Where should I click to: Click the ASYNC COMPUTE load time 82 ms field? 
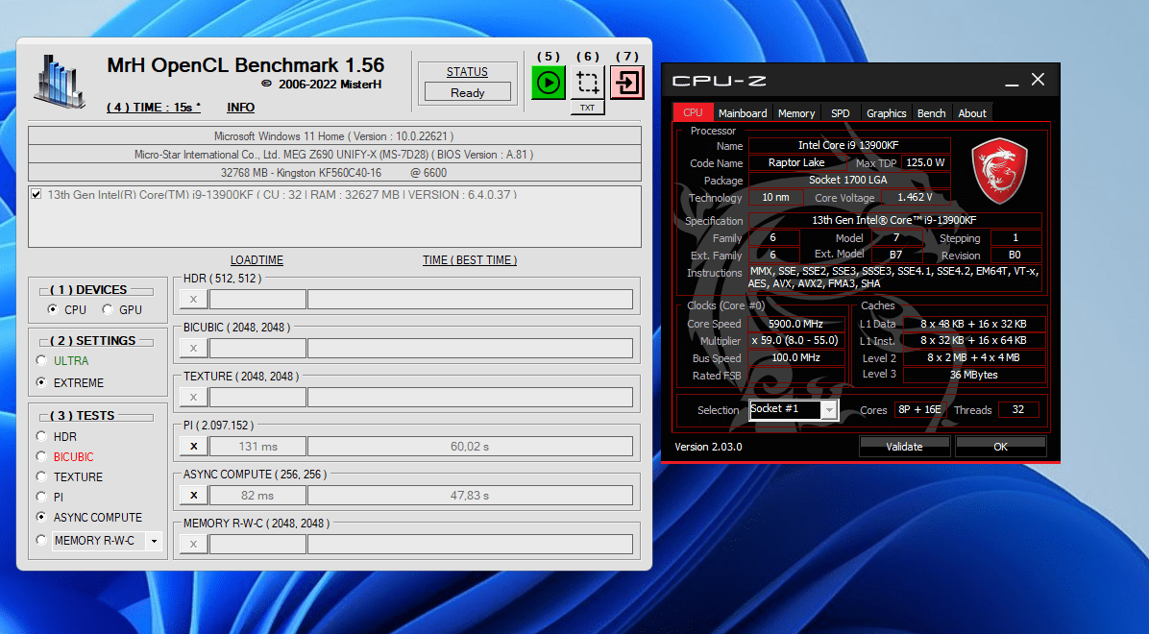point(257,496)
